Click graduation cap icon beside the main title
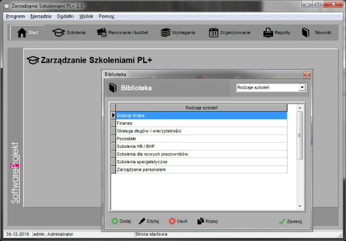Screen dimensions: 346x241 pyautogui.click(x=33, y=60)
